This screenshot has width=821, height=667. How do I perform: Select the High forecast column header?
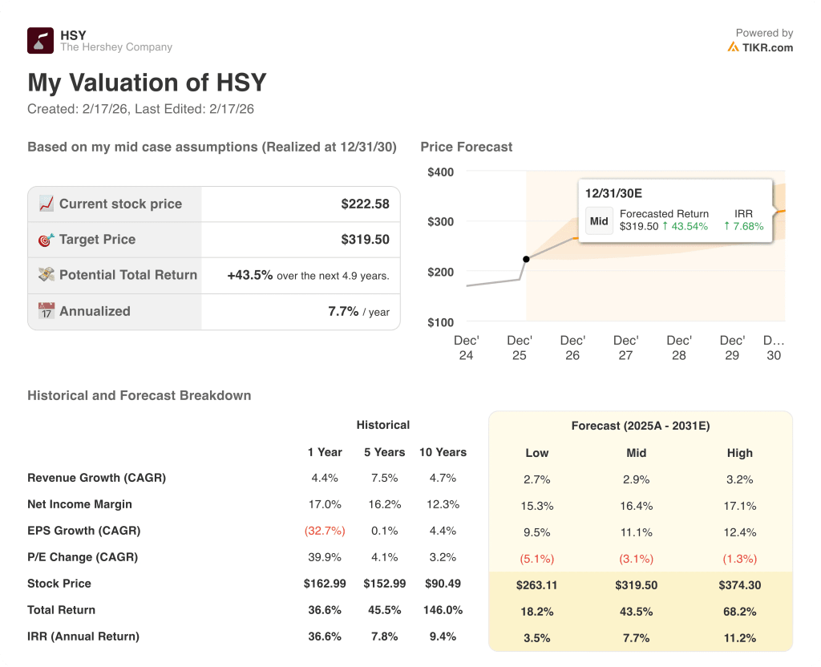pos(739,453)
